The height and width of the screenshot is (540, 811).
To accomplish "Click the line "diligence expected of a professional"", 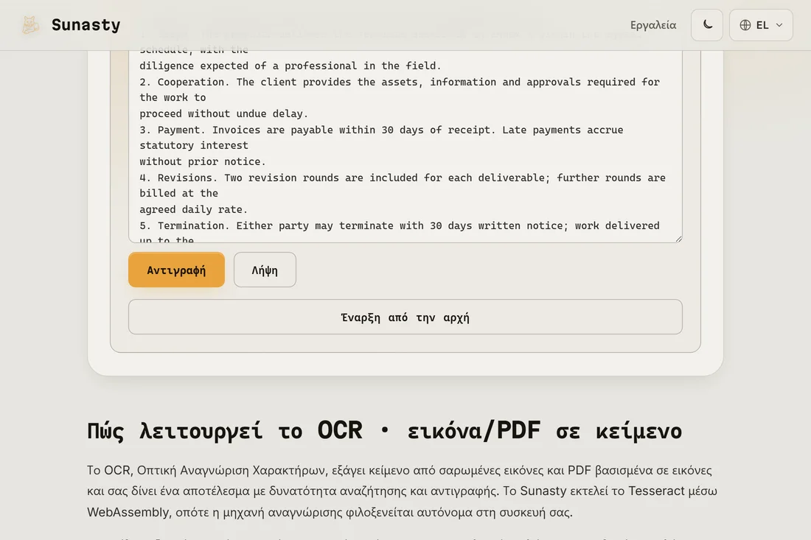I will 290,66.
